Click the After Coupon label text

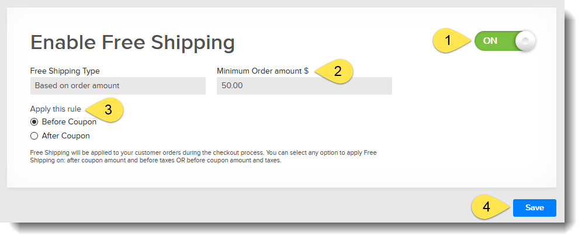point(65,136)
